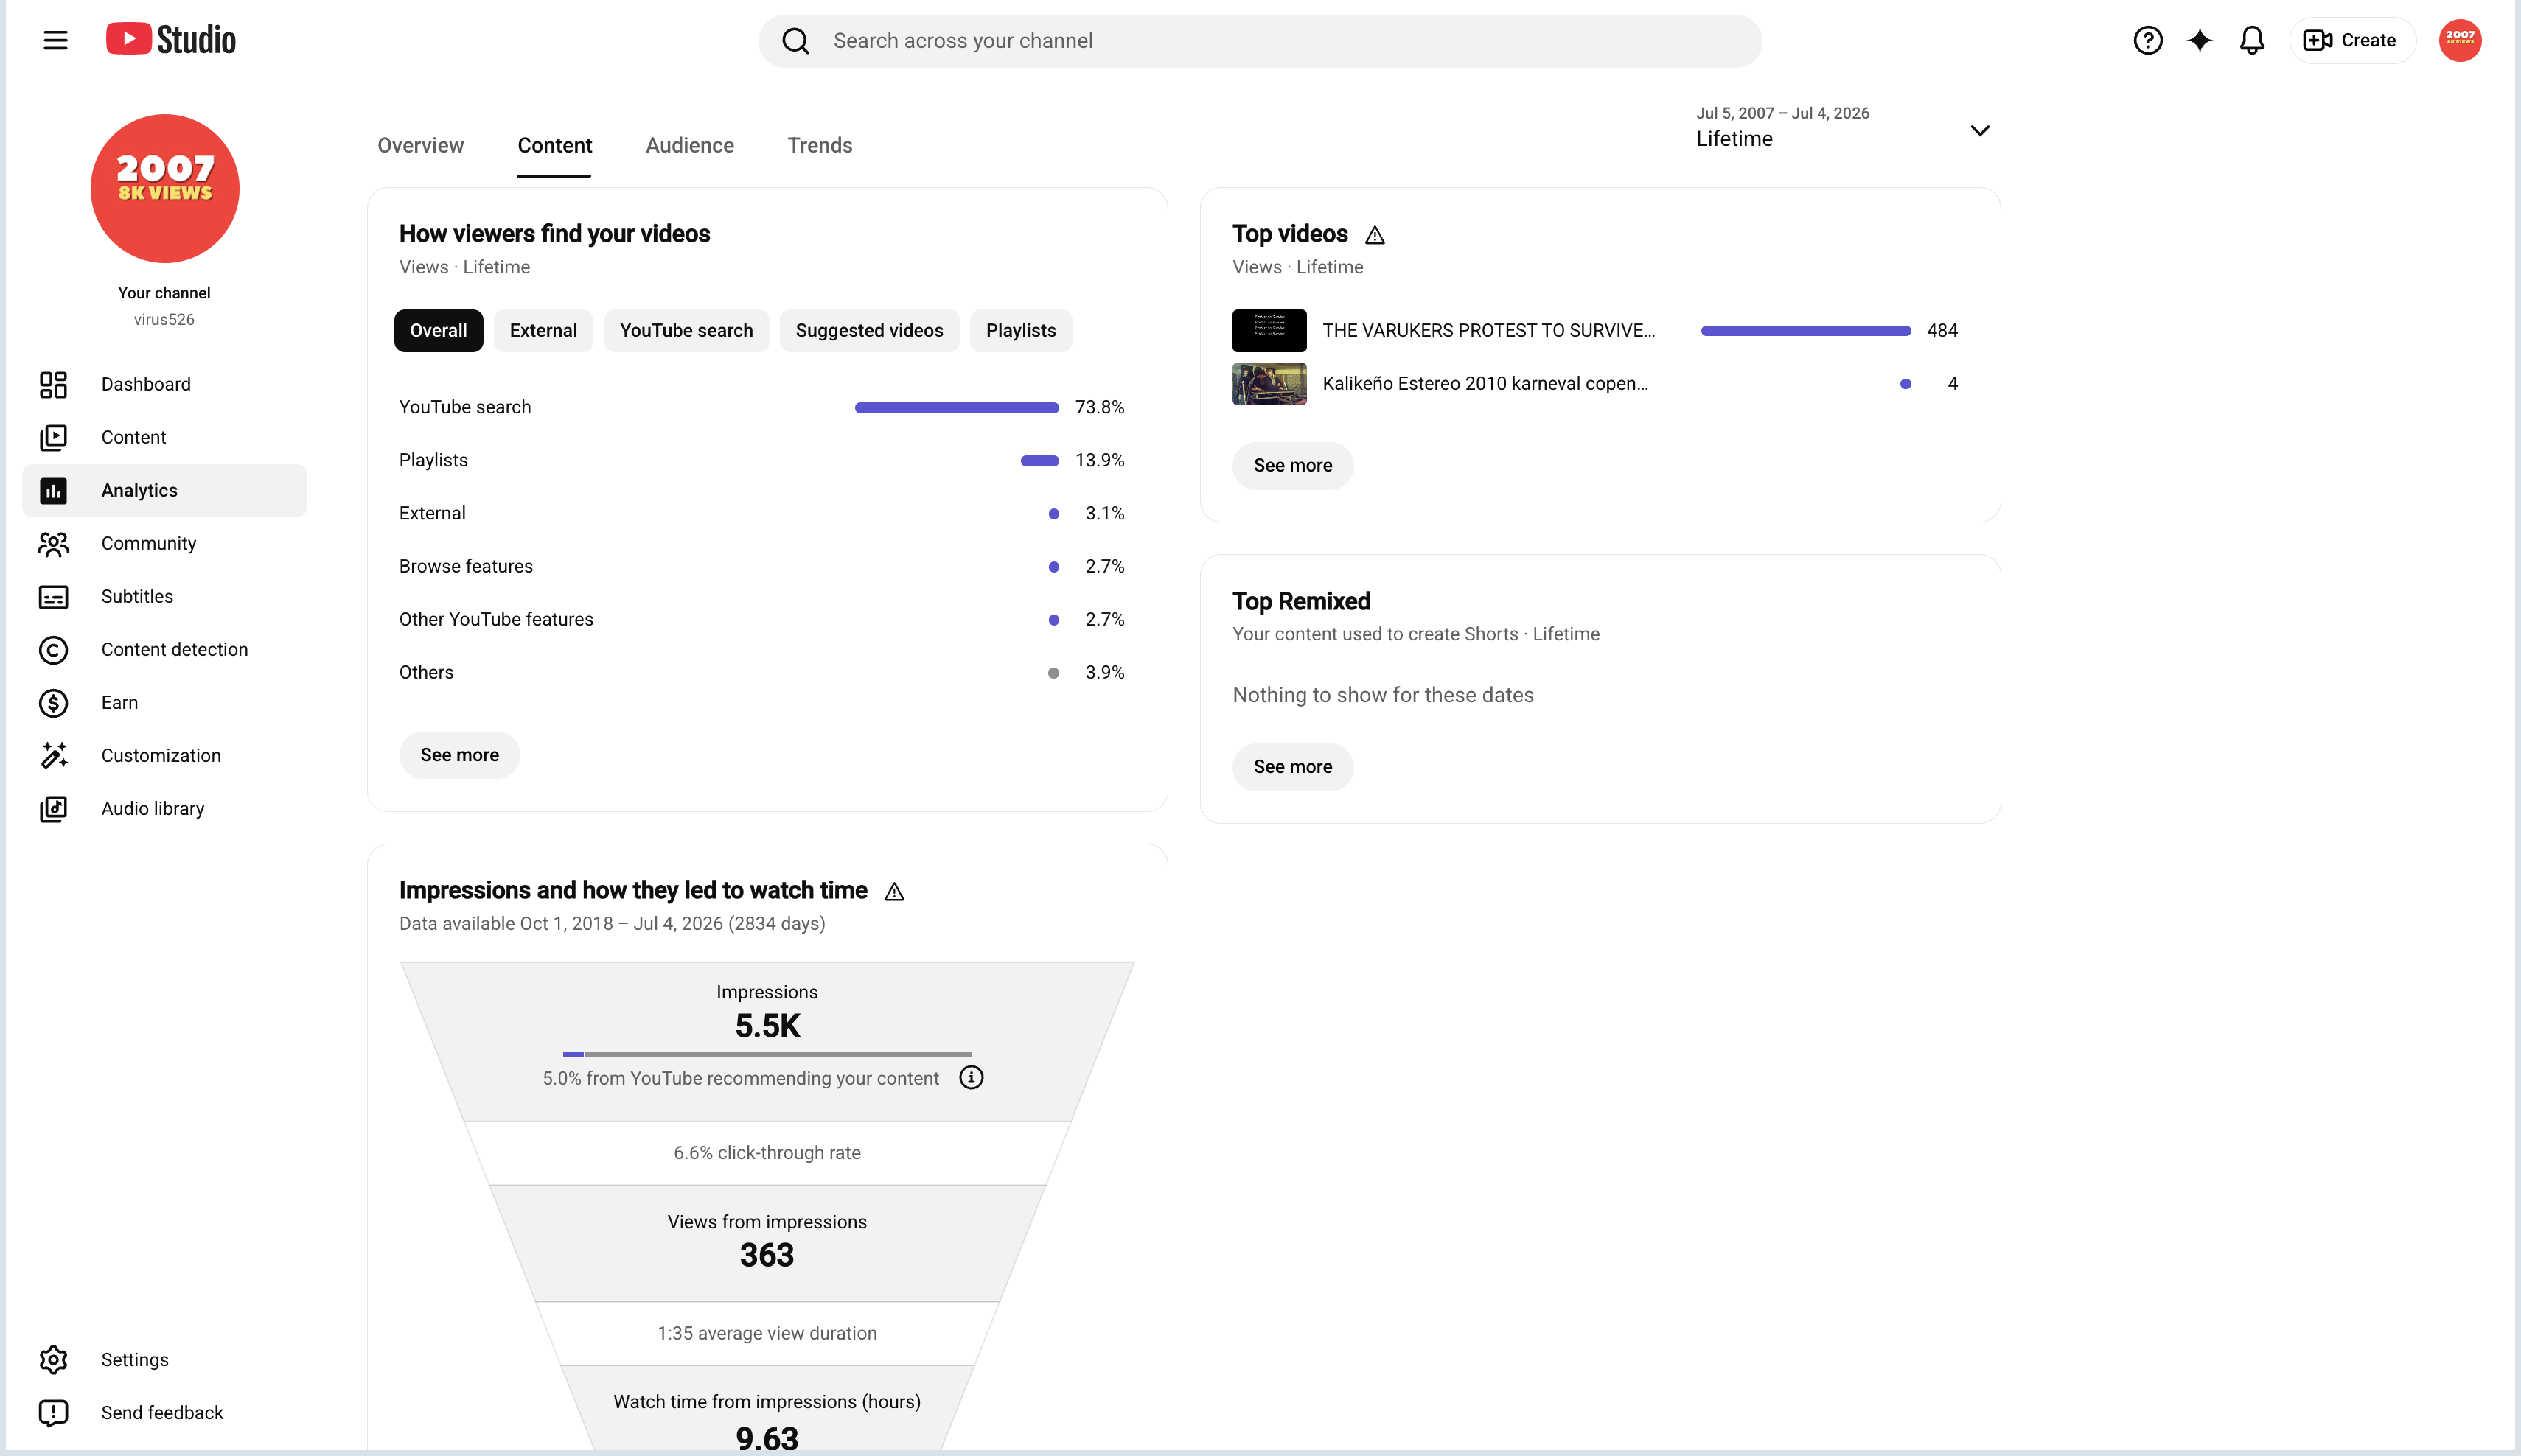Click Kalikeño Estereo 2010 karneval title
This screenshot has width=2521, height=1456.
tap(1485, 383)
